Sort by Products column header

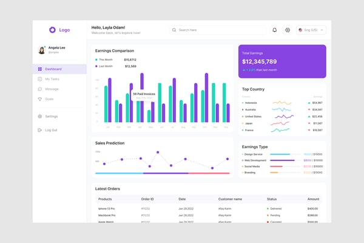(x=105, y=199)
